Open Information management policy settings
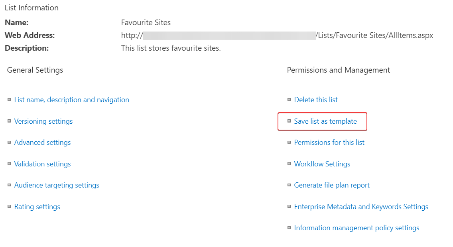453x247 pixels. click(x=356, y=228)
